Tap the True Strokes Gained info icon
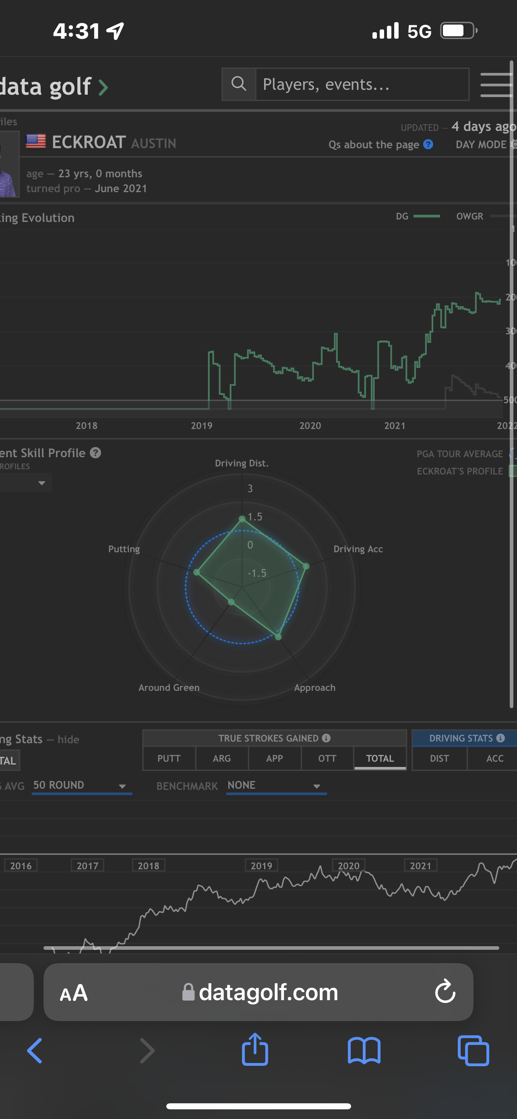 click(326, 738)
